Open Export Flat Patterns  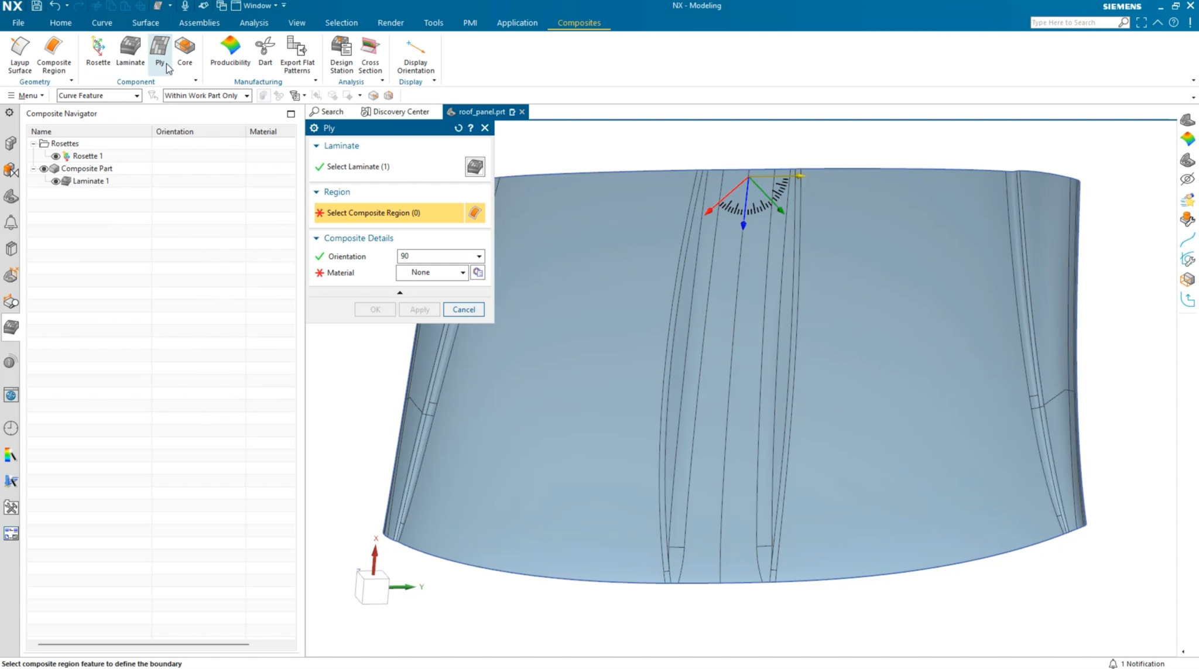coord(297,53)
